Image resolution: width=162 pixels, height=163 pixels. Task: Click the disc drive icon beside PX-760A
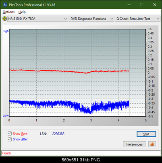(4, 19)
